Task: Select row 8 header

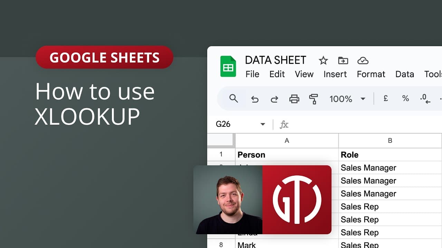Action: coord(221,245)
